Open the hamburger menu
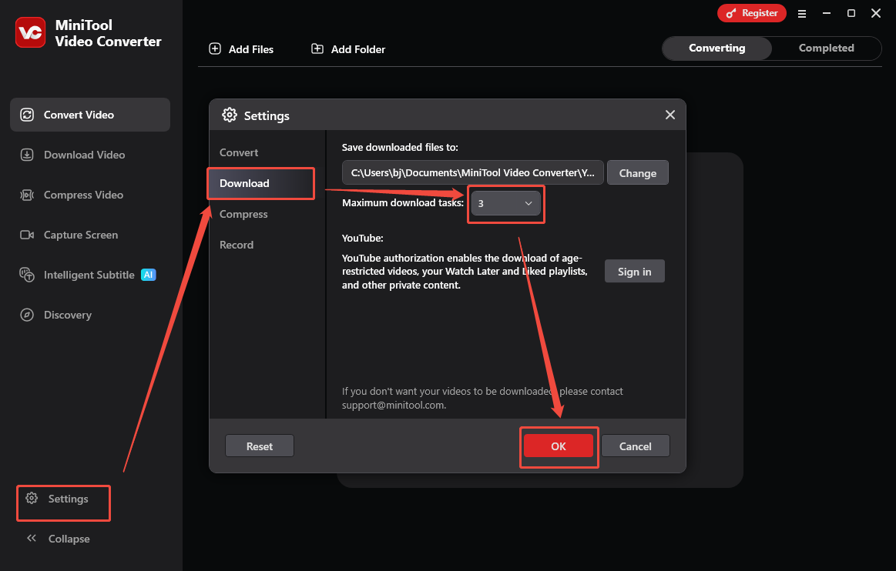The image size is (896, 571). tap(802, 13)
